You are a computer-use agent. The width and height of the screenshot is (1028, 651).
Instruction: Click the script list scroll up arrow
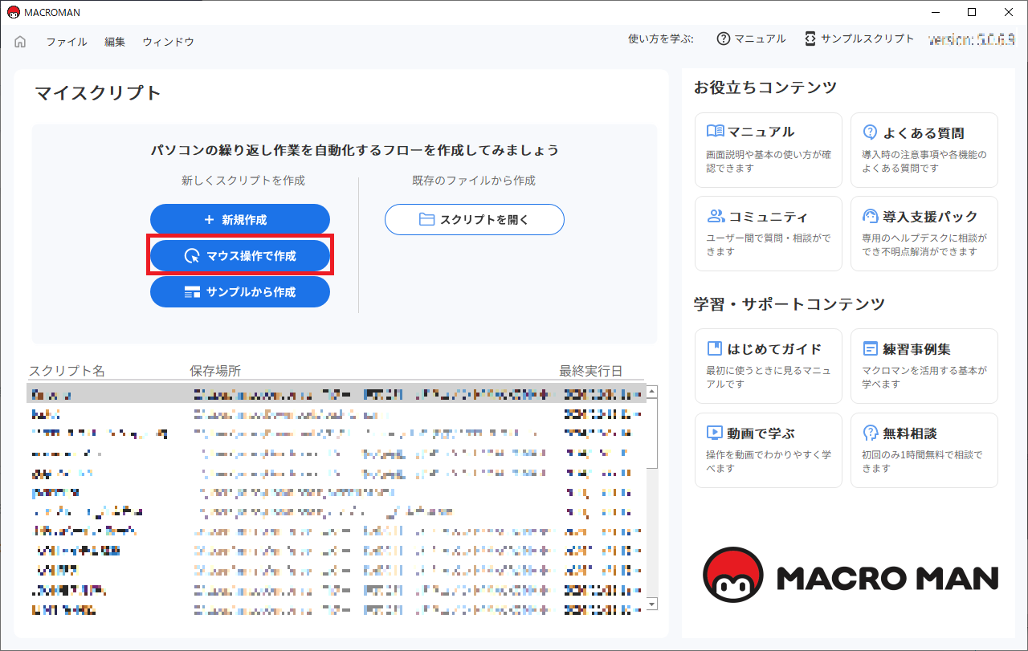pos(652,392)
